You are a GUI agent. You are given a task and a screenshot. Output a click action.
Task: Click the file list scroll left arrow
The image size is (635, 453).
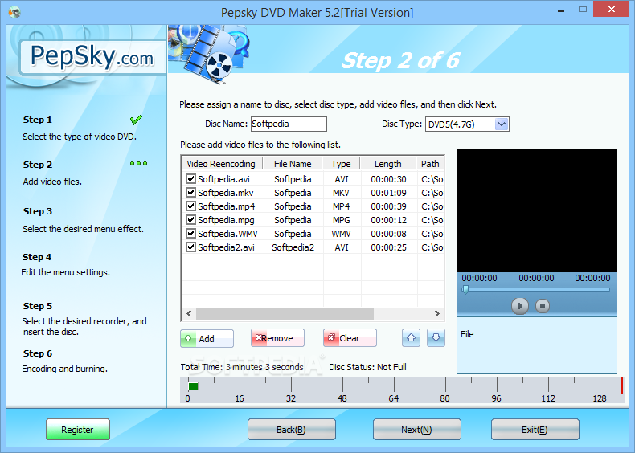pyautogui.click(x=189, y=313)
